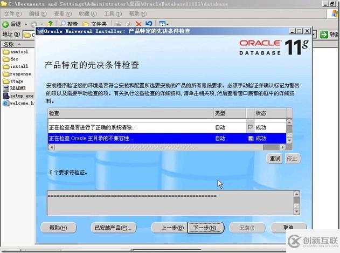Click the 检查 column header
Screen dimensions: 340x253
[130, 113]
